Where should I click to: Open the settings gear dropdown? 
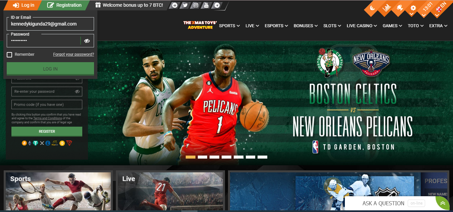[413, 8]
